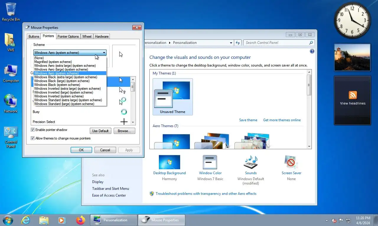Click pointer list scrollbar down arrow
This screenshot has width=378, height=226.
(x=133, y=122)
